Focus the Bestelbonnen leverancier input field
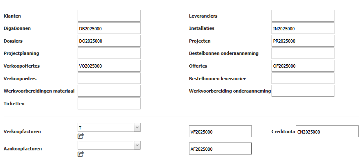 click(303, 78)
